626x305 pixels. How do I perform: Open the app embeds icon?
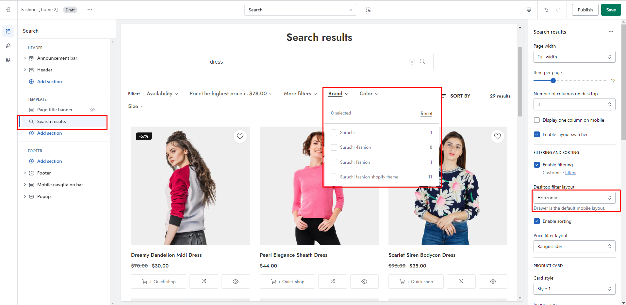8,60
